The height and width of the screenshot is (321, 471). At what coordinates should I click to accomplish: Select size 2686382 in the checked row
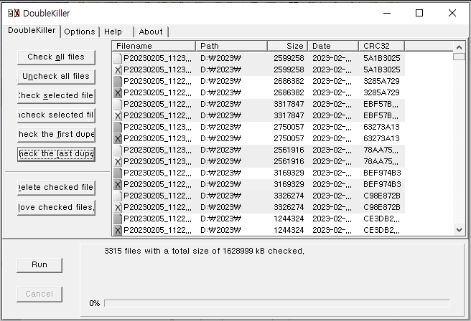289,92
